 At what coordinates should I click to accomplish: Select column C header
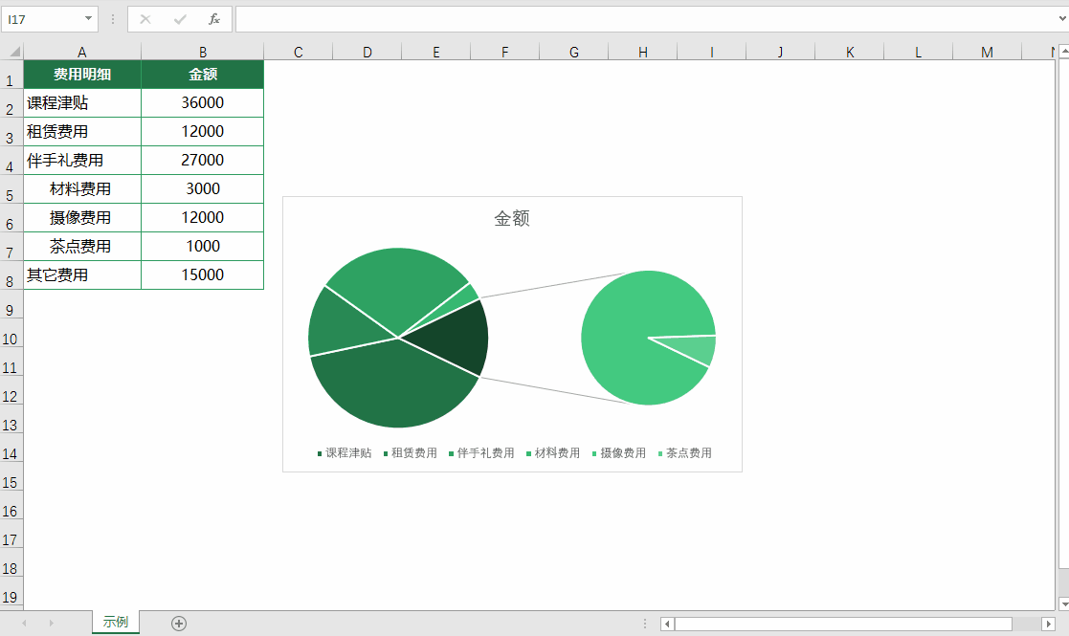(298, 52)
